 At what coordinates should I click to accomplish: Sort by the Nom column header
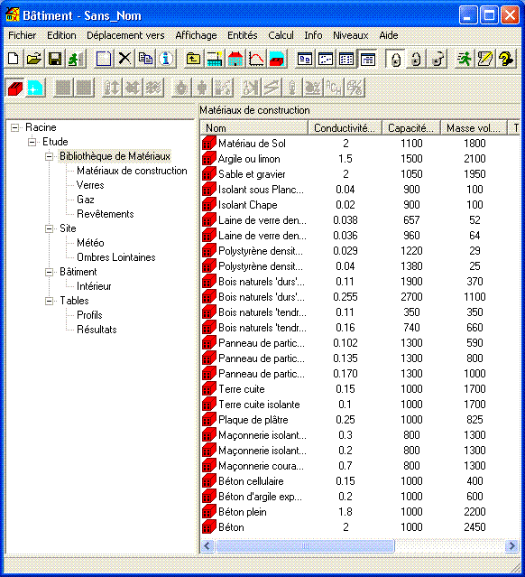coord(254,127)
